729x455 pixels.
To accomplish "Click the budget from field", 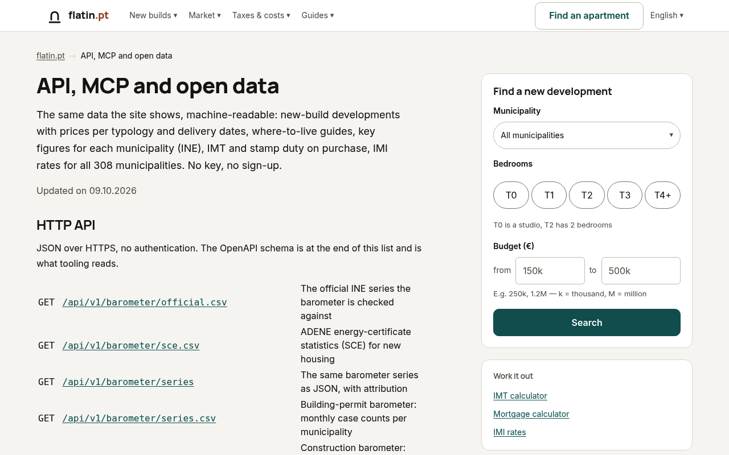I will [550, 271].
